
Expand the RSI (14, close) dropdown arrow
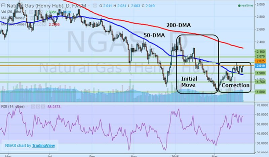click(28, 106)
